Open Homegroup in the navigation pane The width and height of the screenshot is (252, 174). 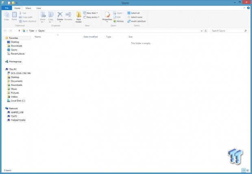15,62
